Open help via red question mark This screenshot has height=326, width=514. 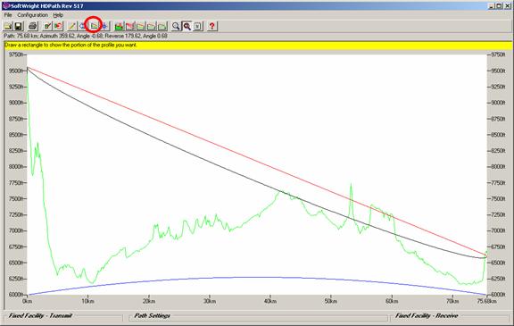[212, 26]
